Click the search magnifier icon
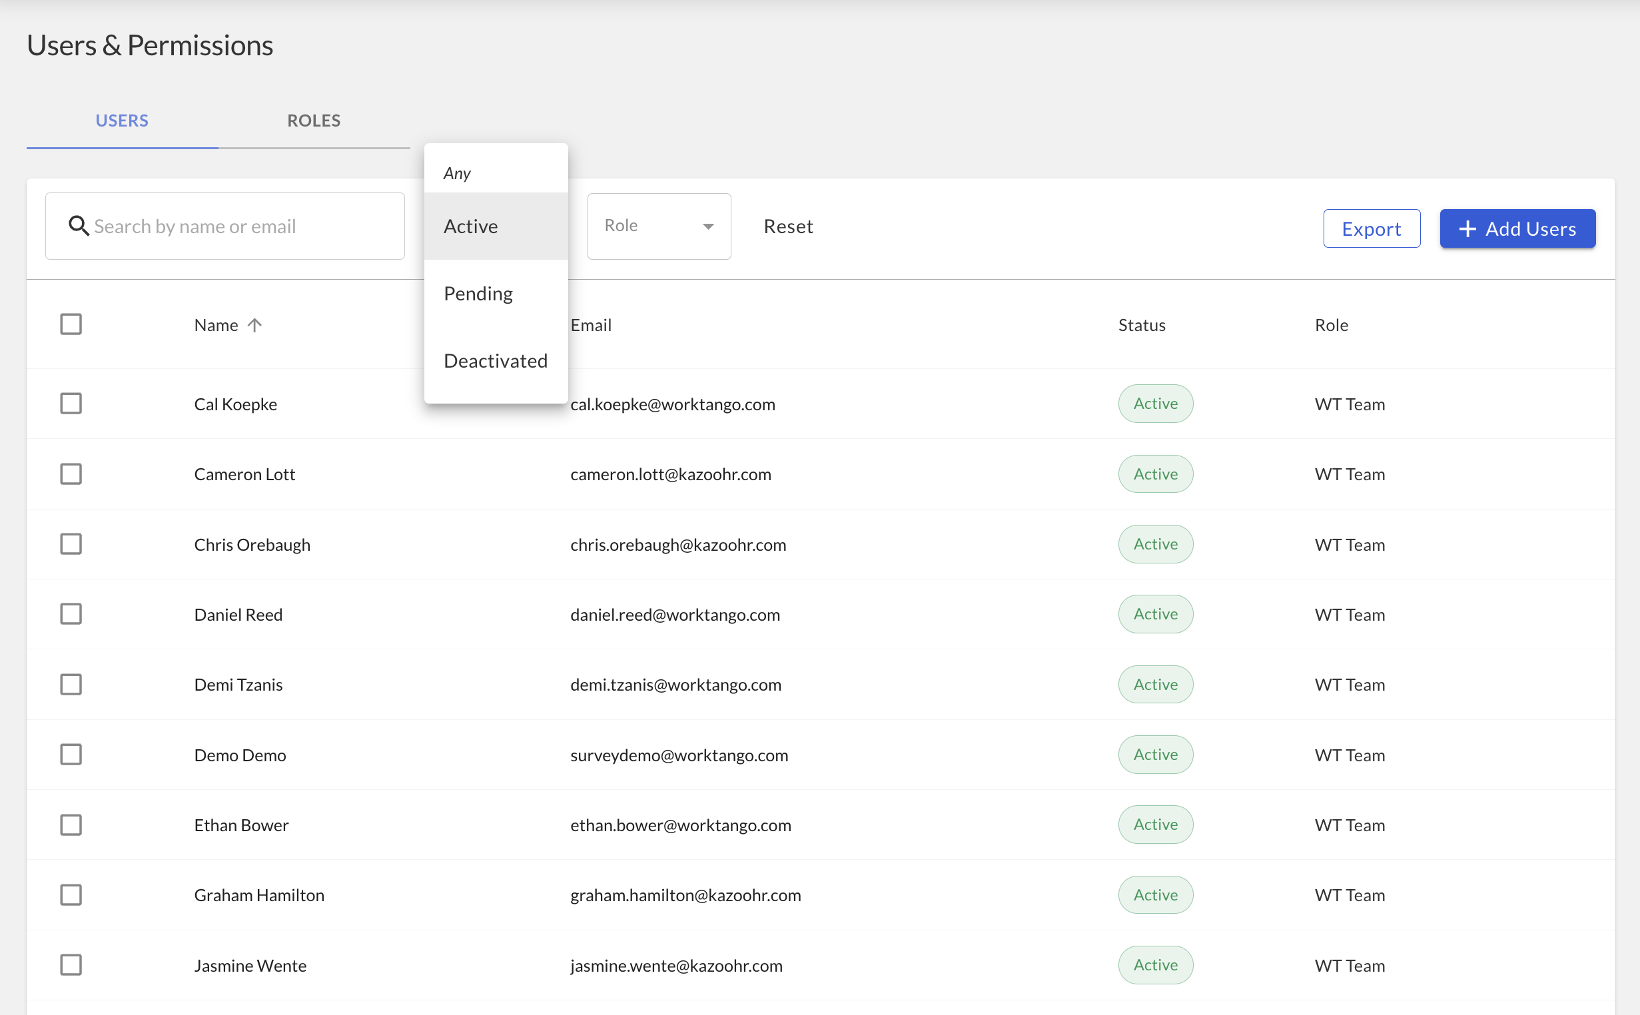The width and height of the screenshot is (1640, 1015). 78,226
